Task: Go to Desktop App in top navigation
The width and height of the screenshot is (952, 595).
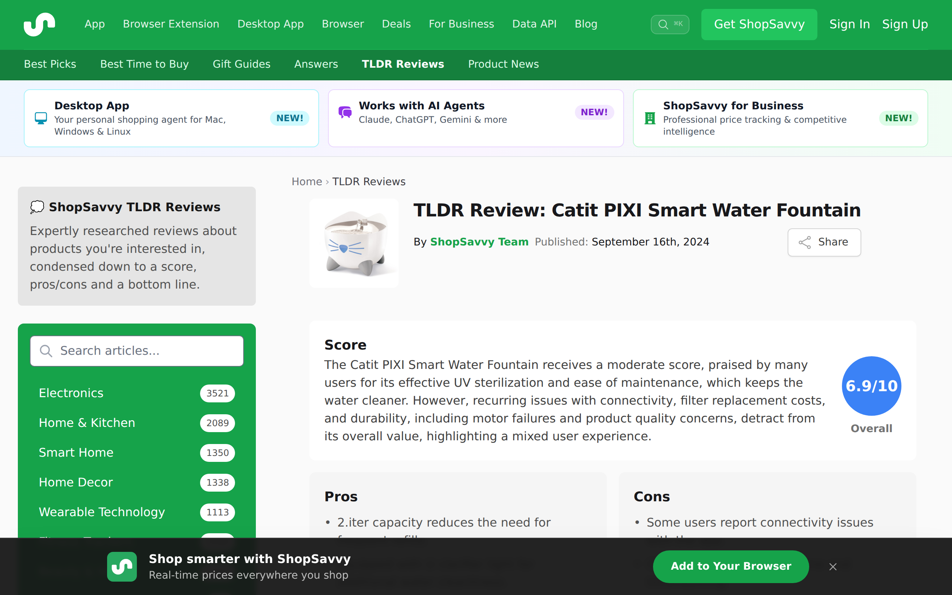Action: pos(271,24)
